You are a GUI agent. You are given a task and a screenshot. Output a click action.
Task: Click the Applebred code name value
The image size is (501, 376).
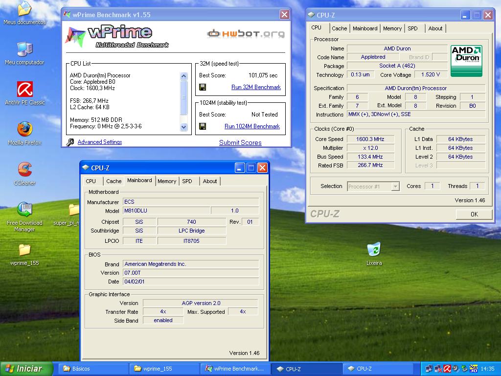pos(373,57)
